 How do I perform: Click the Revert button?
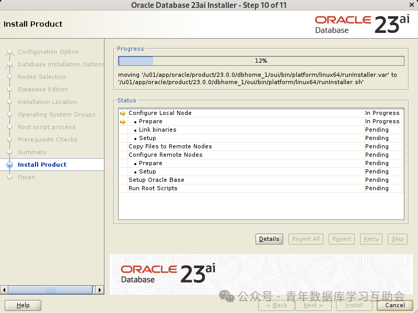(x=342, y=239)
